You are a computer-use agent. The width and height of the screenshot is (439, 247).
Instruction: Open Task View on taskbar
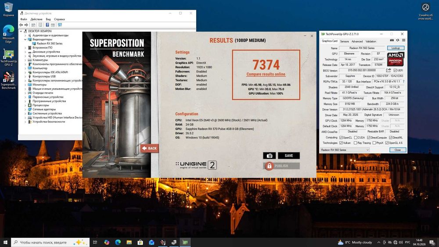pos(95,242)
